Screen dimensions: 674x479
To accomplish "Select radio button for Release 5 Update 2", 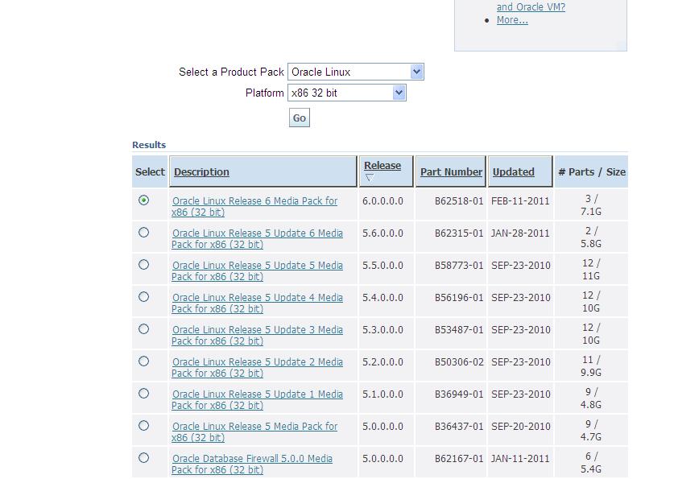I will coord(143,361).
